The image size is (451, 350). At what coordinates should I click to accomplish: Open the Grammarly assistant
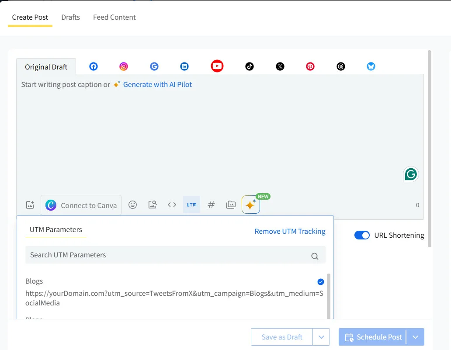(410, 174)
